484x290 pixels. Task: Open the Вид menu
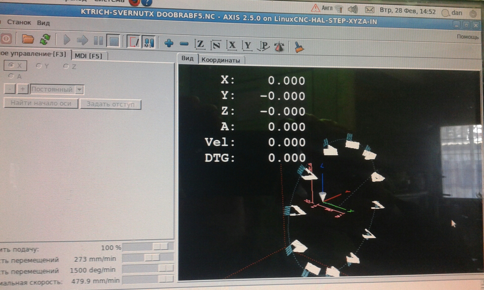tap(43, 23)
